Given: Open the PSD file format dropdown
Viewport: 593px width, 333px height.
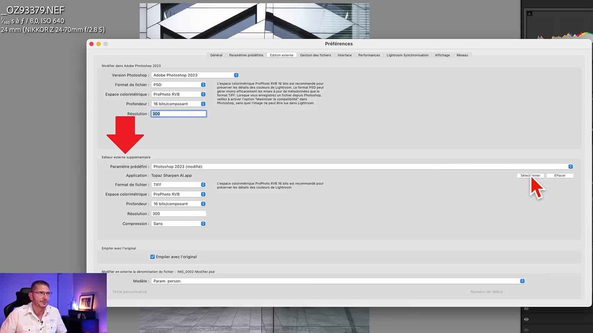Looking at the screenshot, I should pyautogui.click(x=178, y=84).
